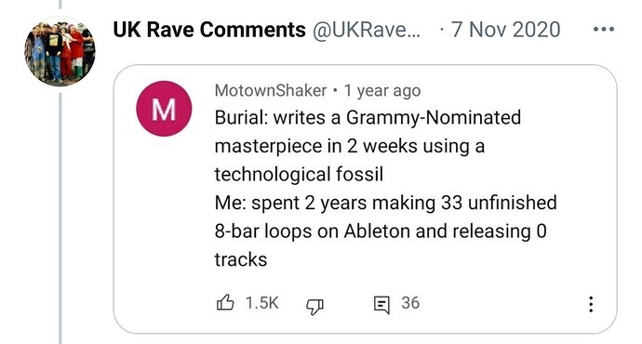
Task: Click the '8-bar loops on Ableton' text line
Action: (381, 232)
